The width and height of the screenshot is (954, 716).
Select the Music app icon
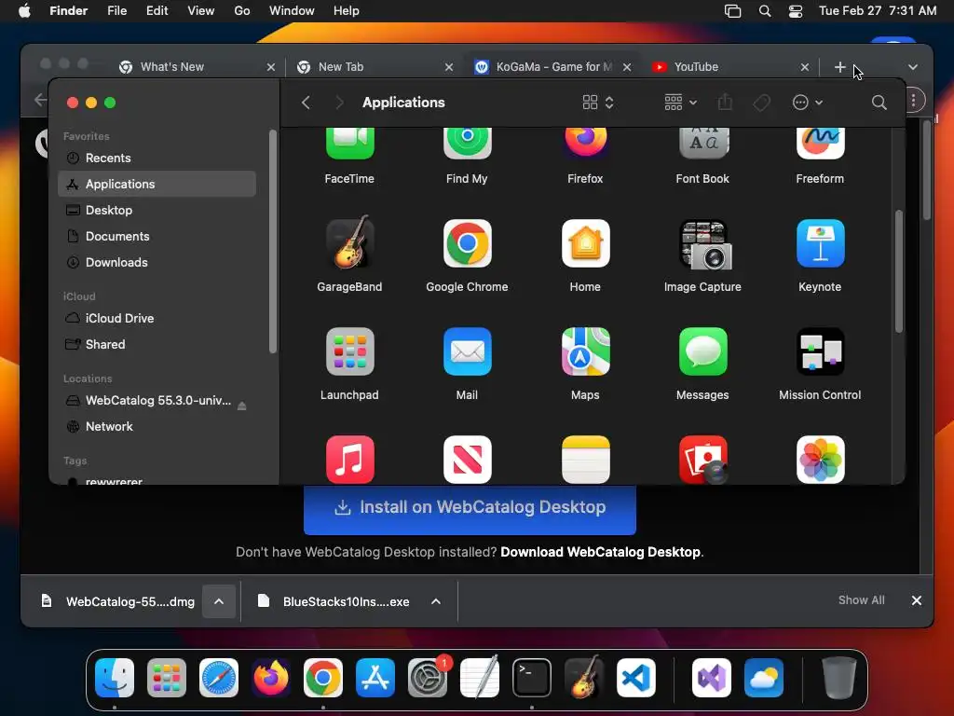(349, 459)
